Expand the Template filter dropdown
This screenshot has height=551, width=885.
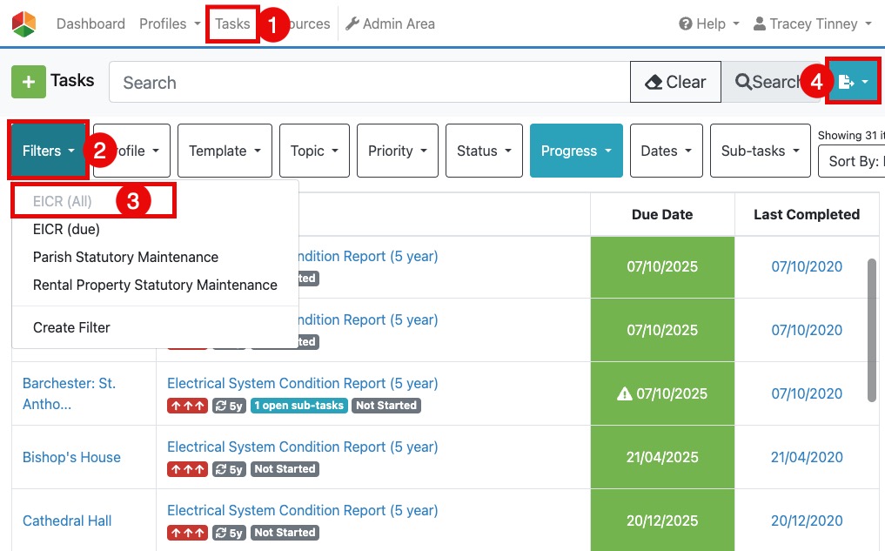coord(225,151)
